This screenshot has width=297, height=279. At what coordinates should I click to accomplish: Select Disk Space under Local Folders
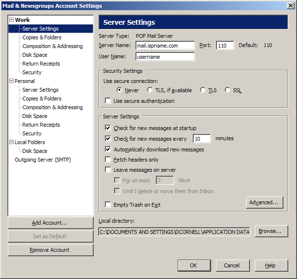click(34, 151)
